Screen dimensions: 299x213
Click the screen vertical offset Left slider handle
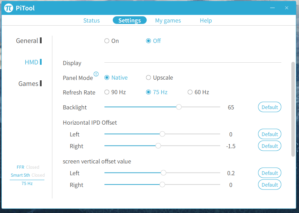pos(163,173)
